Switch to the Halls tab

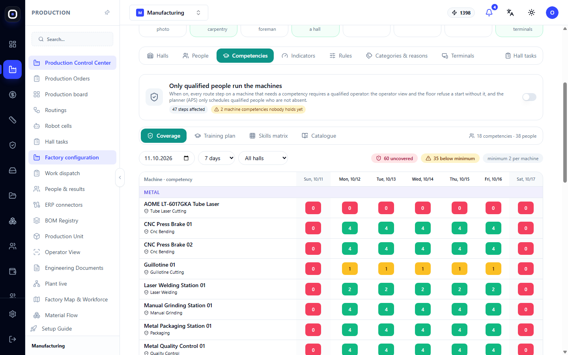coord(158,56)
